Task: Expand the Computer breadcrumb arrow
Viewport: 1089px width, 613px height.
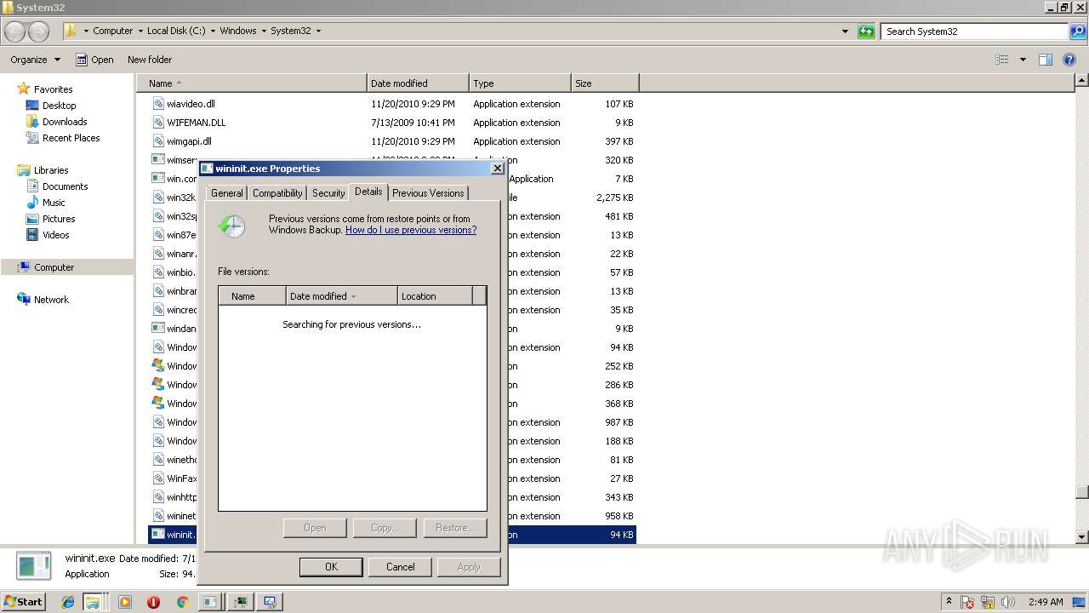Action: 140,32
